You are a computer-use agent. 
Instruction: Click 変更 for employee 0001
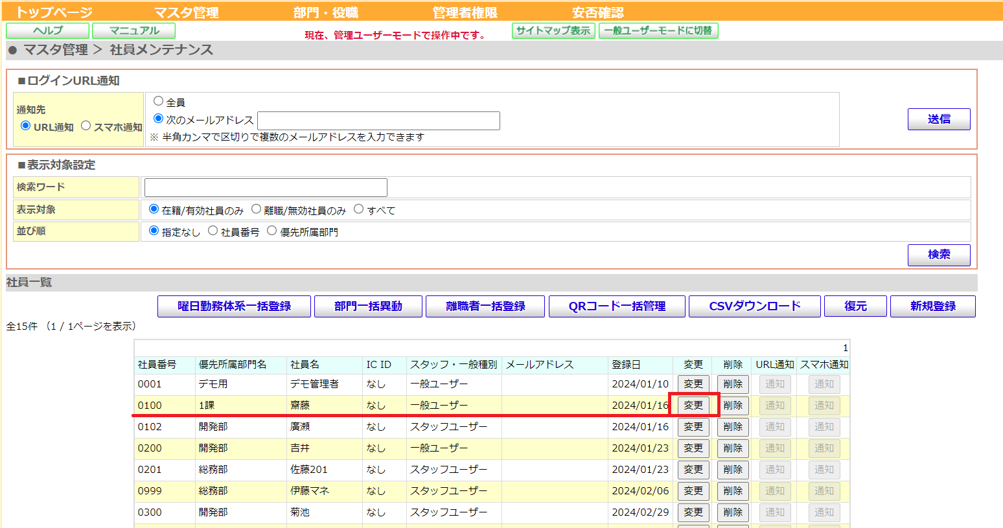[693, 384]
